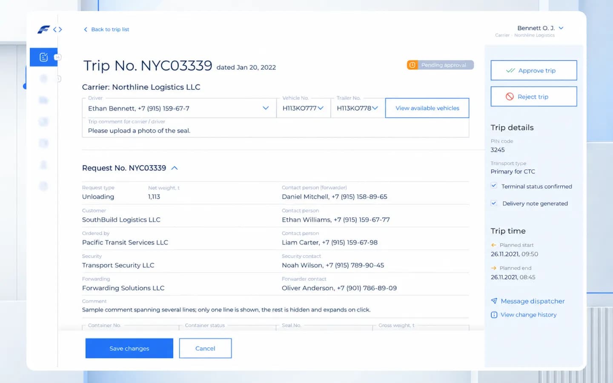The height and width of the screenshot is (383, 613).
Task: Click the blue company logo icon
Action: pyautogui.click(x=43, y=29)
